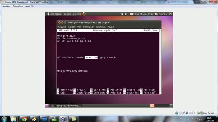Image resolution: width=218 pixels, height=122 pixels.
Task: Open Winamp from the Windows taskbar
Action: [34, 119]
